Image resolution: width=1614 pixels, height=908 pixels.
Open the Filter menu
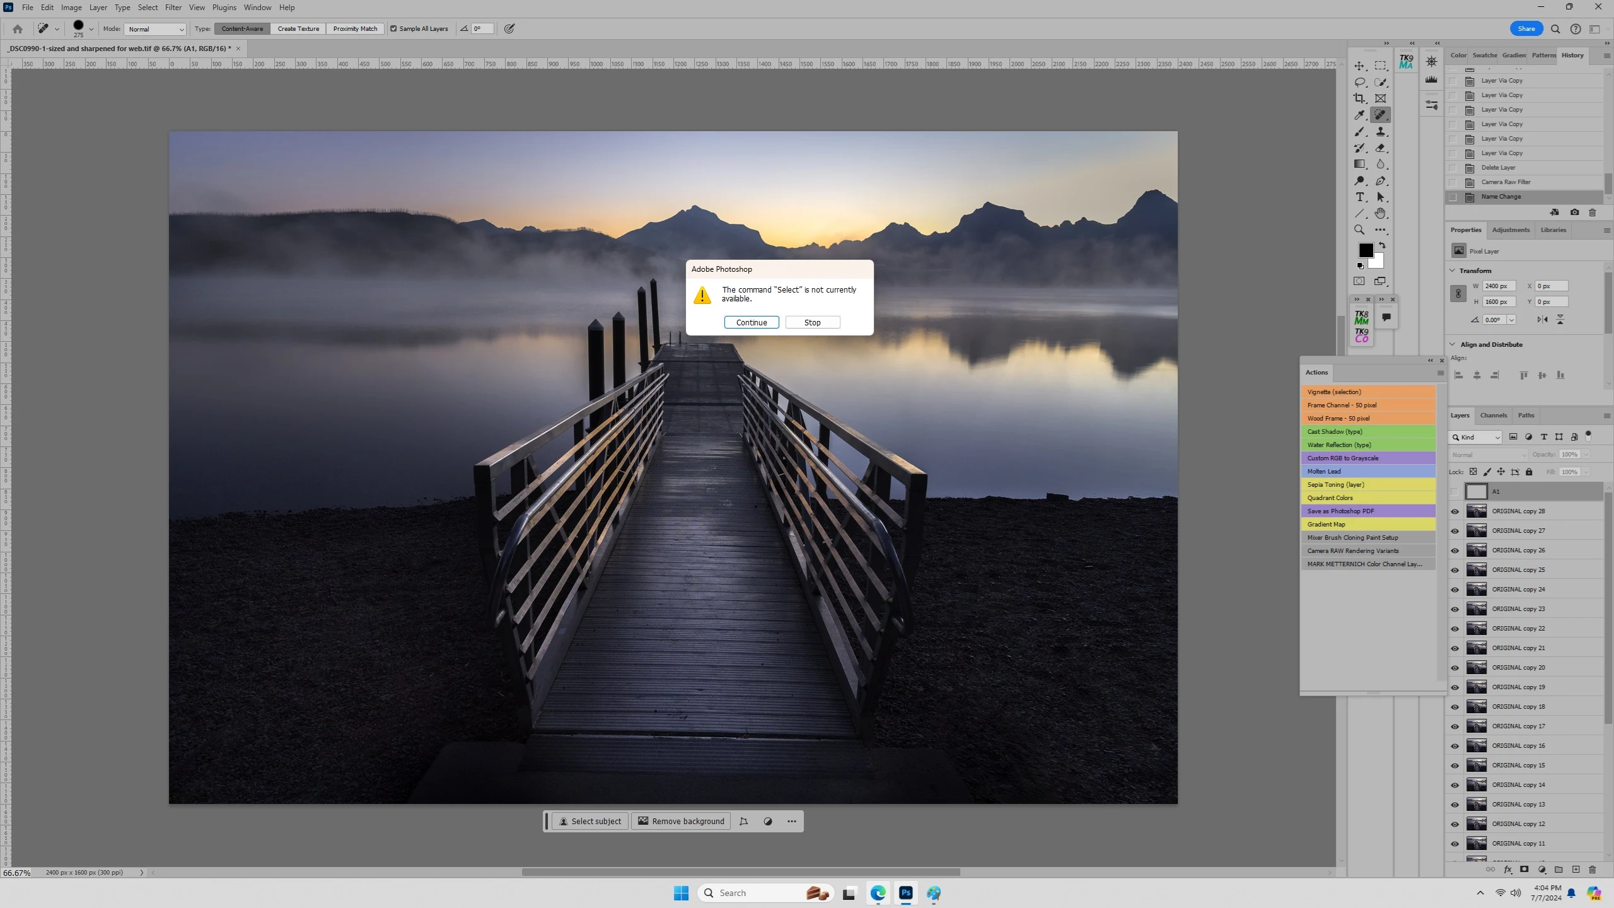point(173,8)
